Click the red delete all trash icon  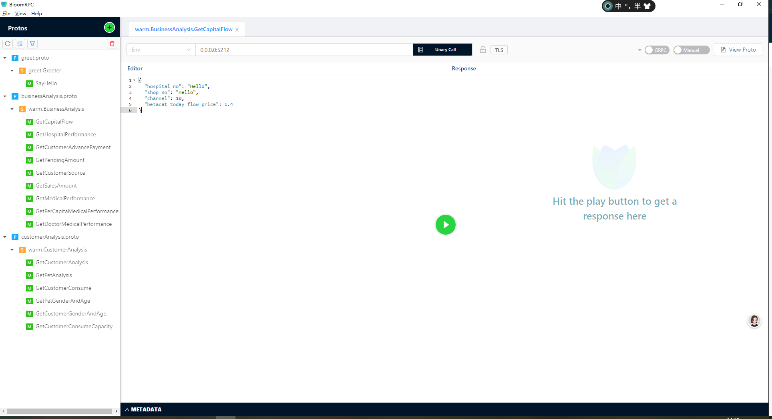[112, 44]
